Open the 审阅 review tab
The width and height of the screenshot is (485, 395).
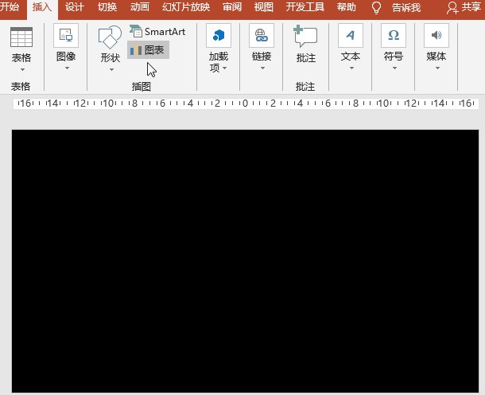[x=232, y=7]
